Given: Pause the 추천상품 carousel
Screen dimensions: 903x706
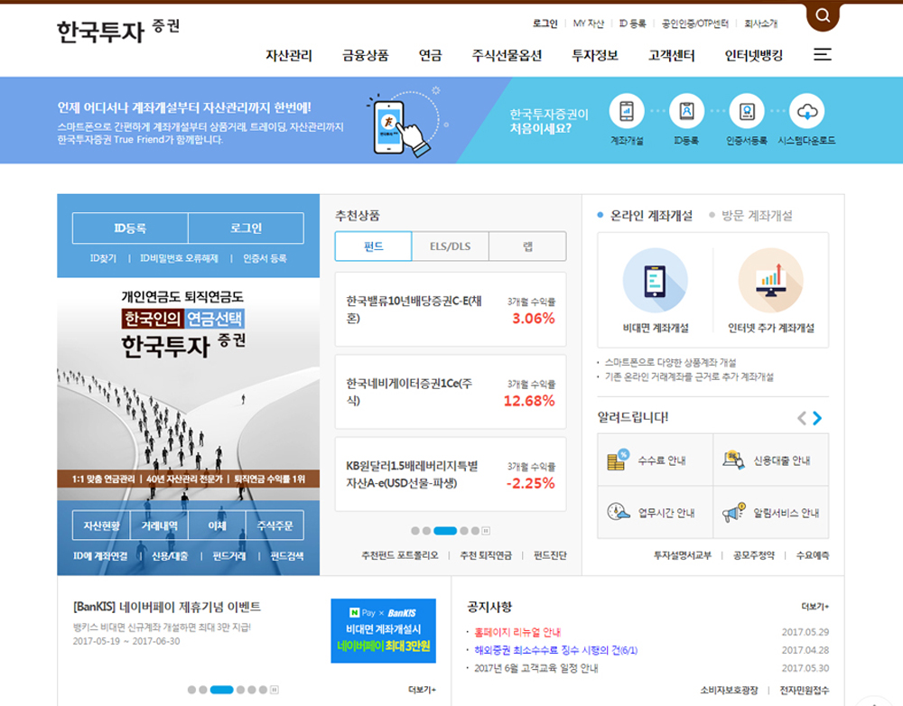Looking at the screenshot, I should click(486, 531).
